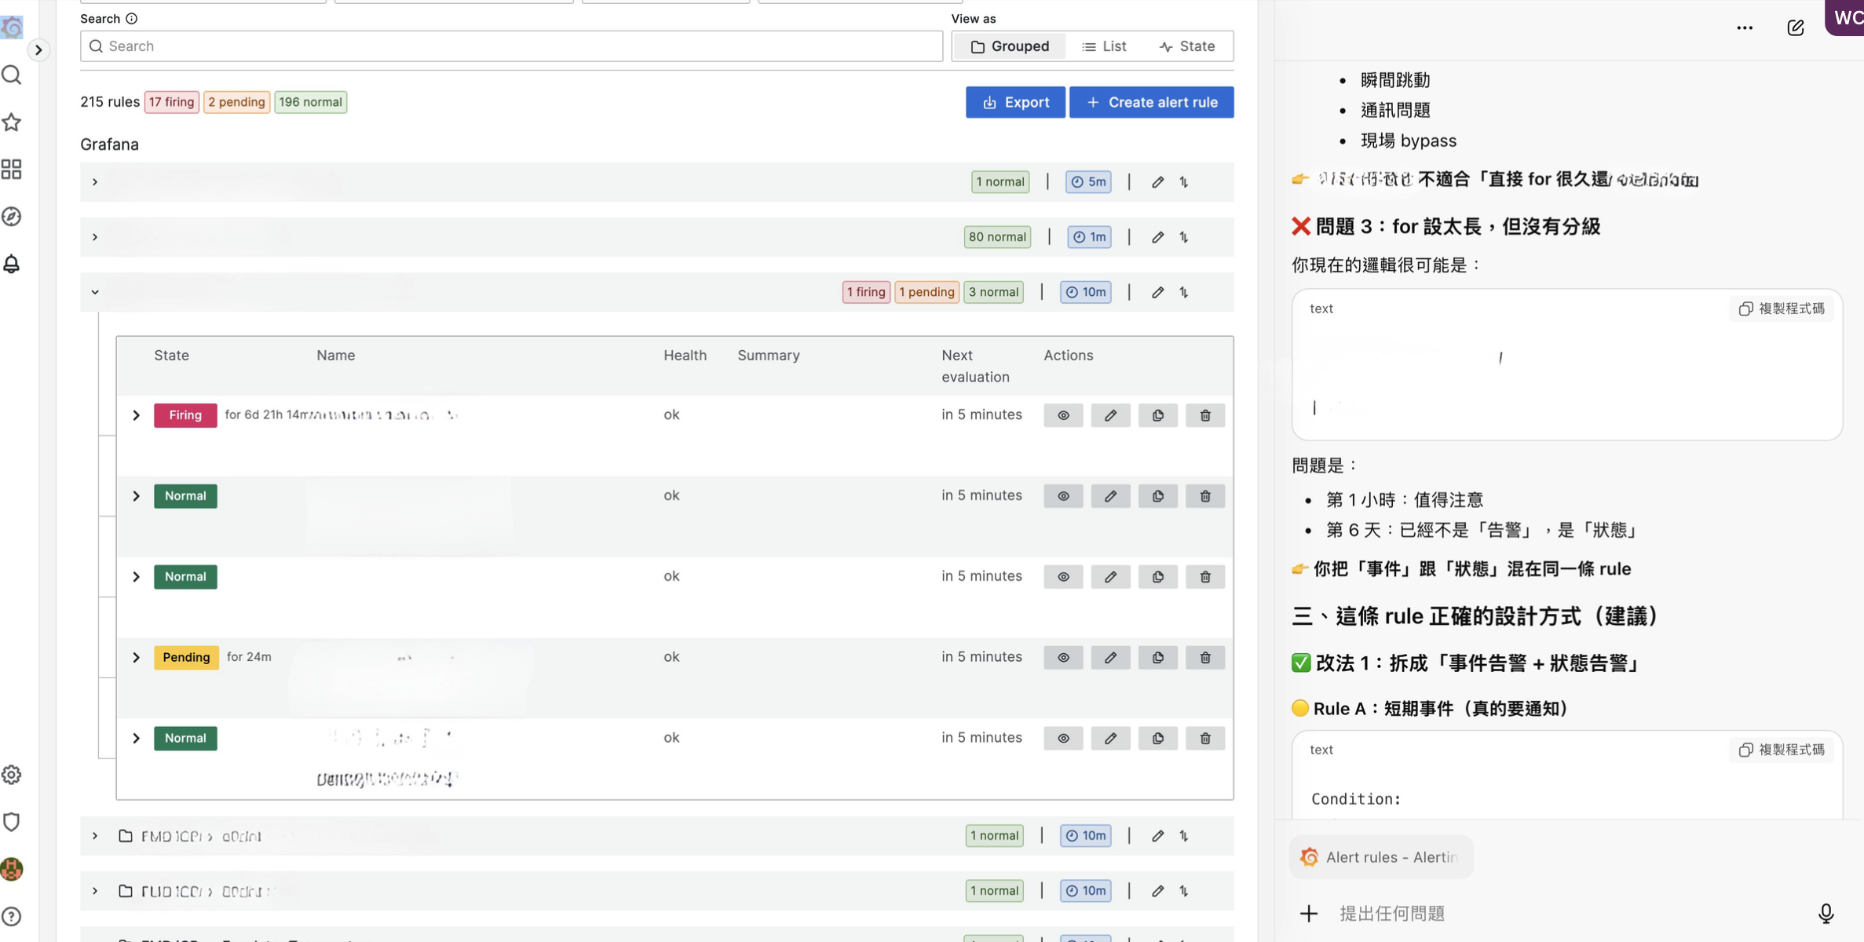Click the Create alert rule button
This screenshot has width=1864, height=942.
pyautogui.click(x=1151, y=102)
